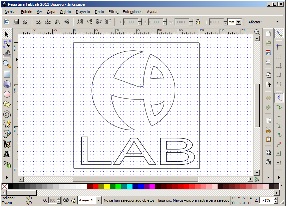Select the arrow Selector tool
The width and height of the screenshot is (286, 206).
coord(7,34)
